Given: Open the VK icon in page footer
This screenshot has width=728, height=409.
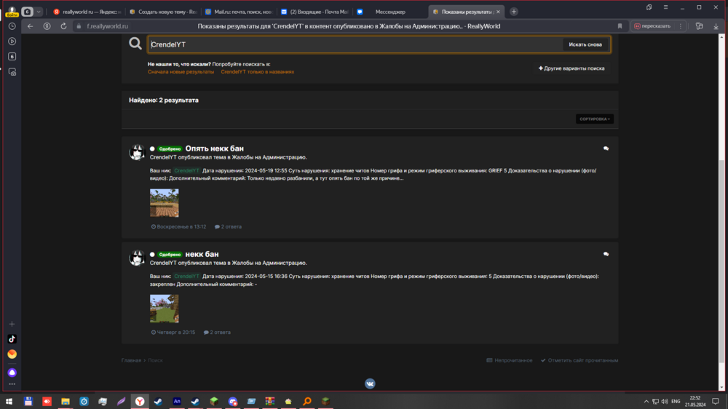Looking at the screenshot, I should tap(370, 384).
